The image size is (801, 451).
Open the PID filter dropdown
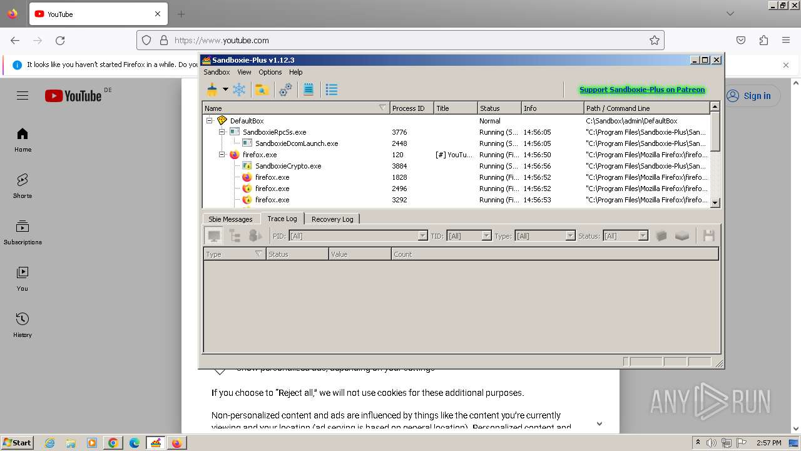point(422,236)
